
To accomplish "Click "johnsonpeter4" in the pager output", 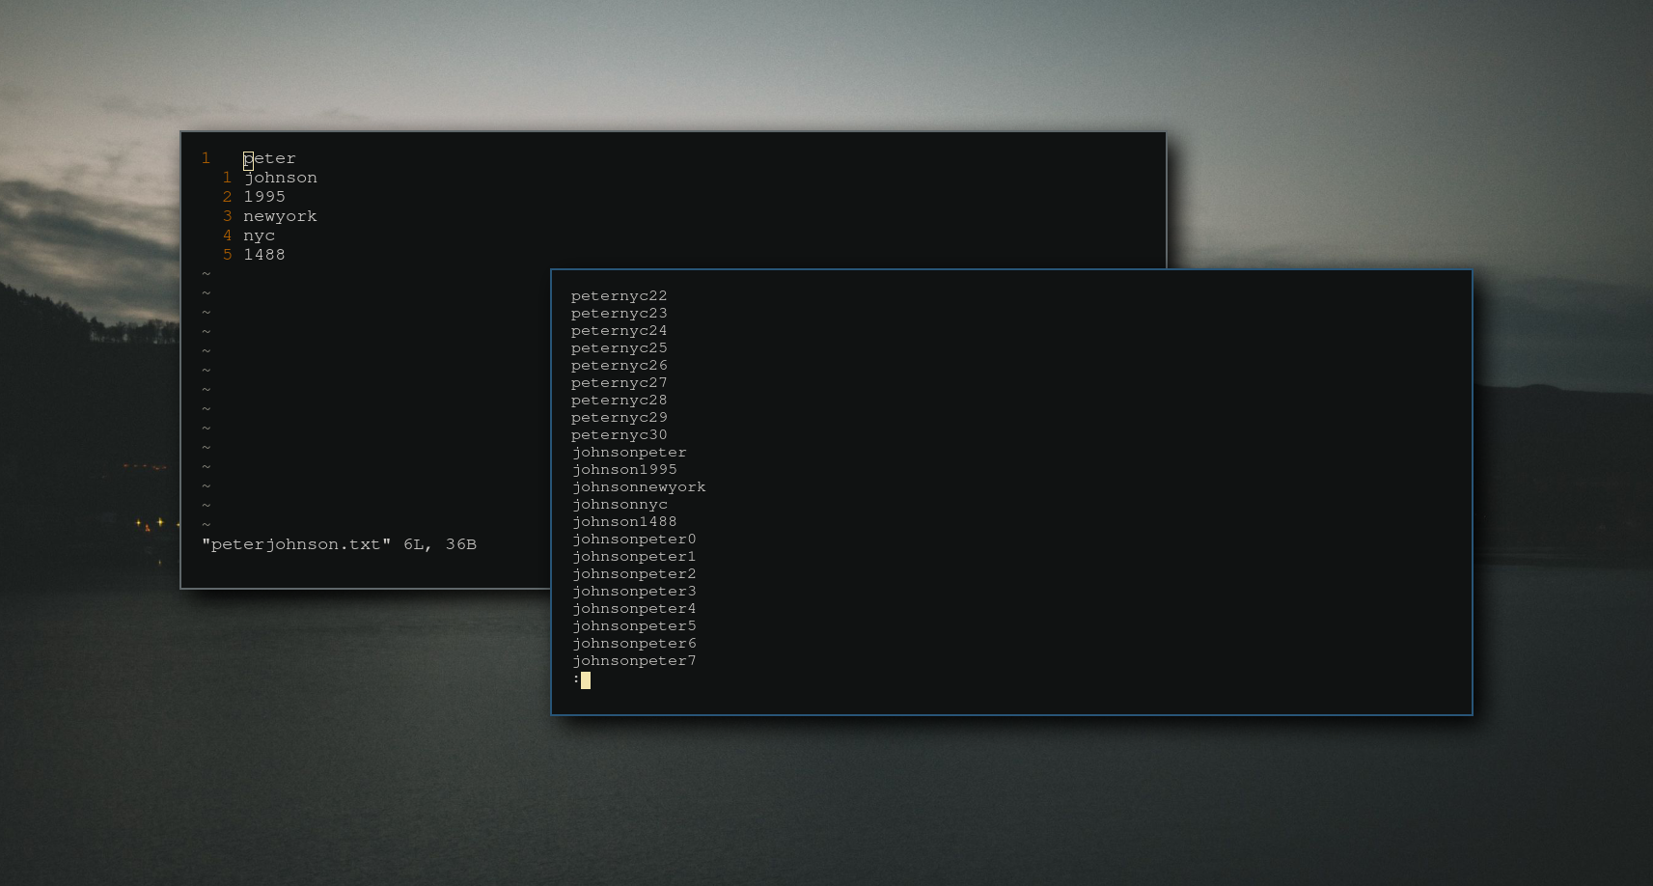I will (x=634, y=609).
